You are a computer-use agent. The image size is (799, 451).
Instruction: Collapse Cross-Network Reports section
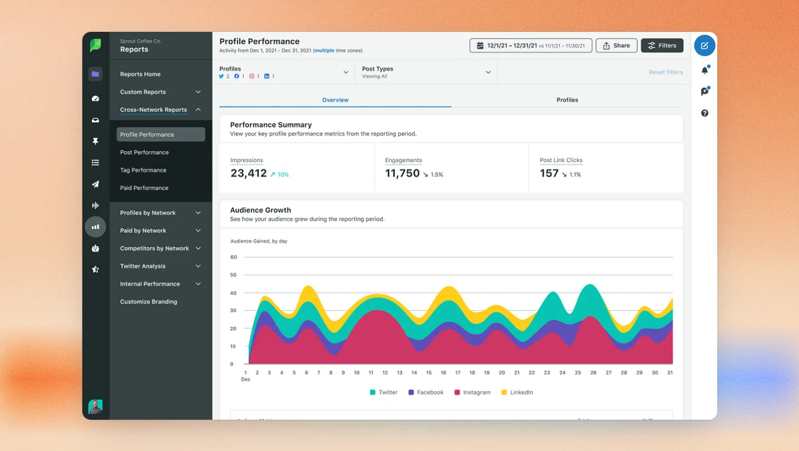click(x=160, y=109)
